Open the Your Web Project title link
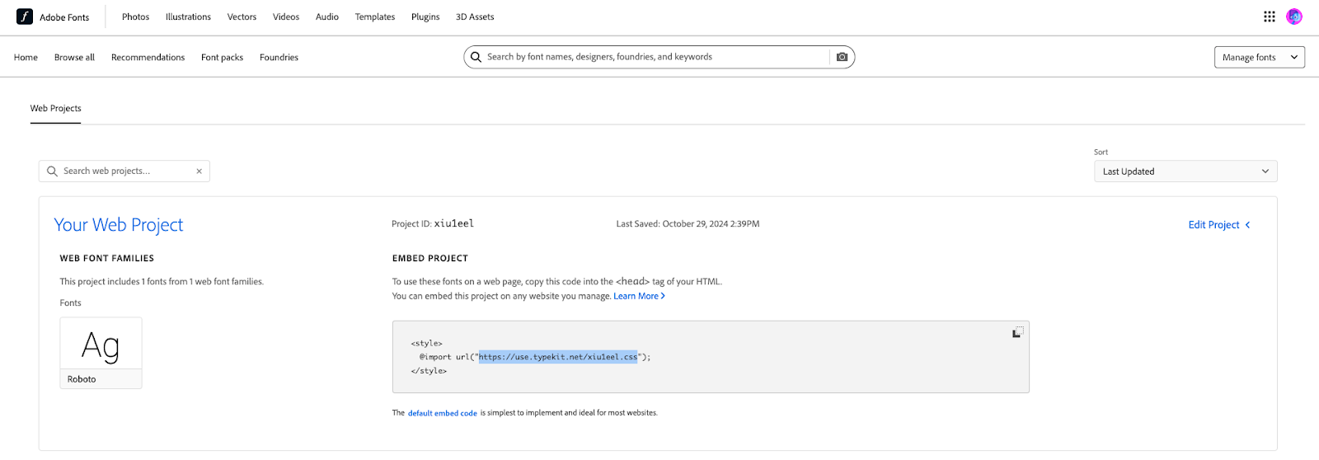This screenshot has width=1319, height=460. 119,225
